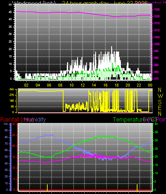
Task: Click the second yellow rain marker near 21 hours
Action: (x=137, y=188)
